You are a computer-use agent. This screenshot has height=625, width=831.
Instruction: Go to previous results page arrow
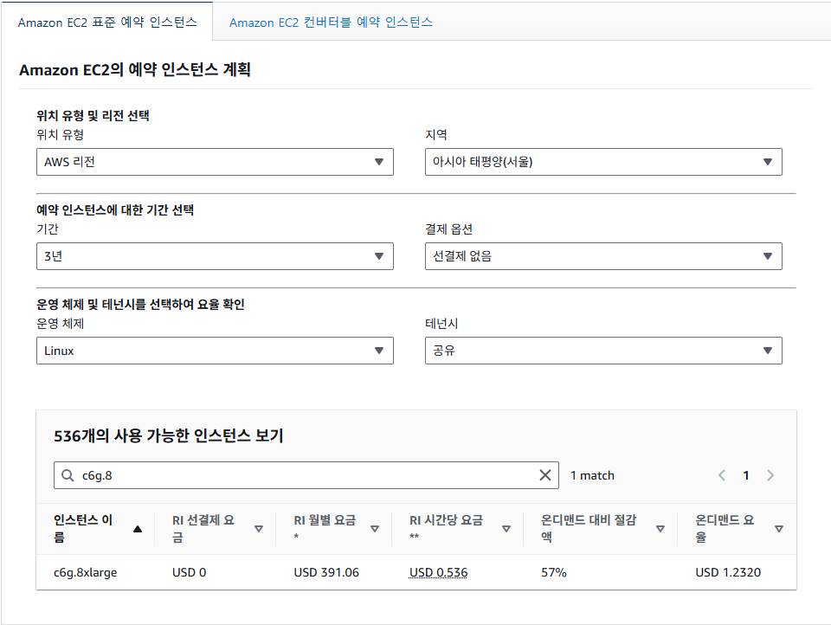pyautogui.click(x=721, y=475)
